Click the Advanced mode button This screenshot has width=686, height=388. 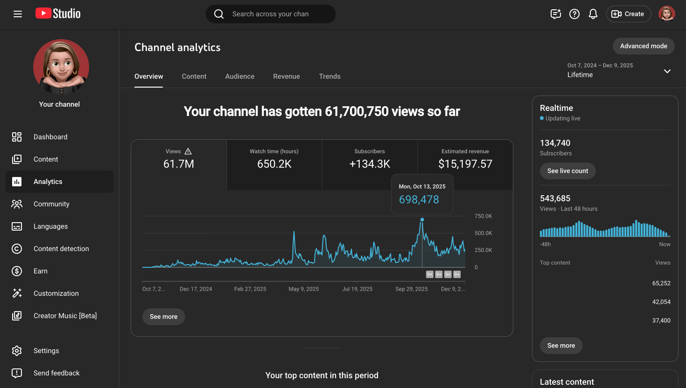[644, 46]
